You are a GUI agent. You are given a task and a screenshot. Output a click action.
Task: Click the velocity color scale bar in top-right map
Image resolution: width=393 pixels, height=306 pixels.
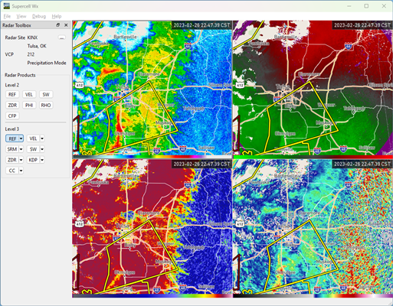[313, 157]
